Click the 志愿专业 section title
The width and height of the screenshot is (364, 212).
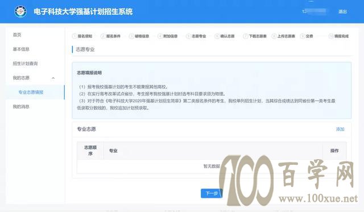pos(85,49)
